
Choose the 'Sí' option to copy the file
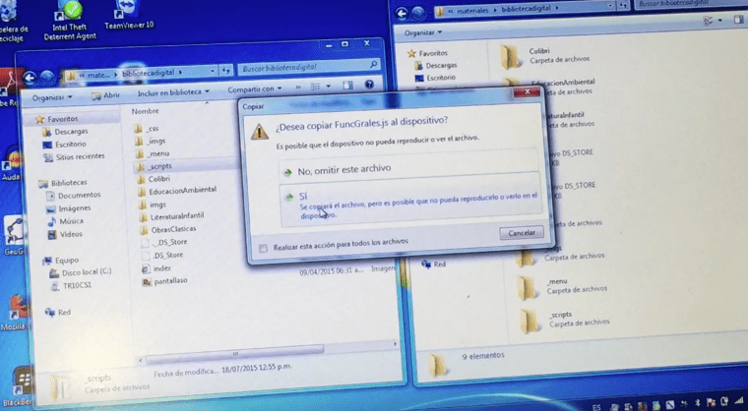[303, 196]
